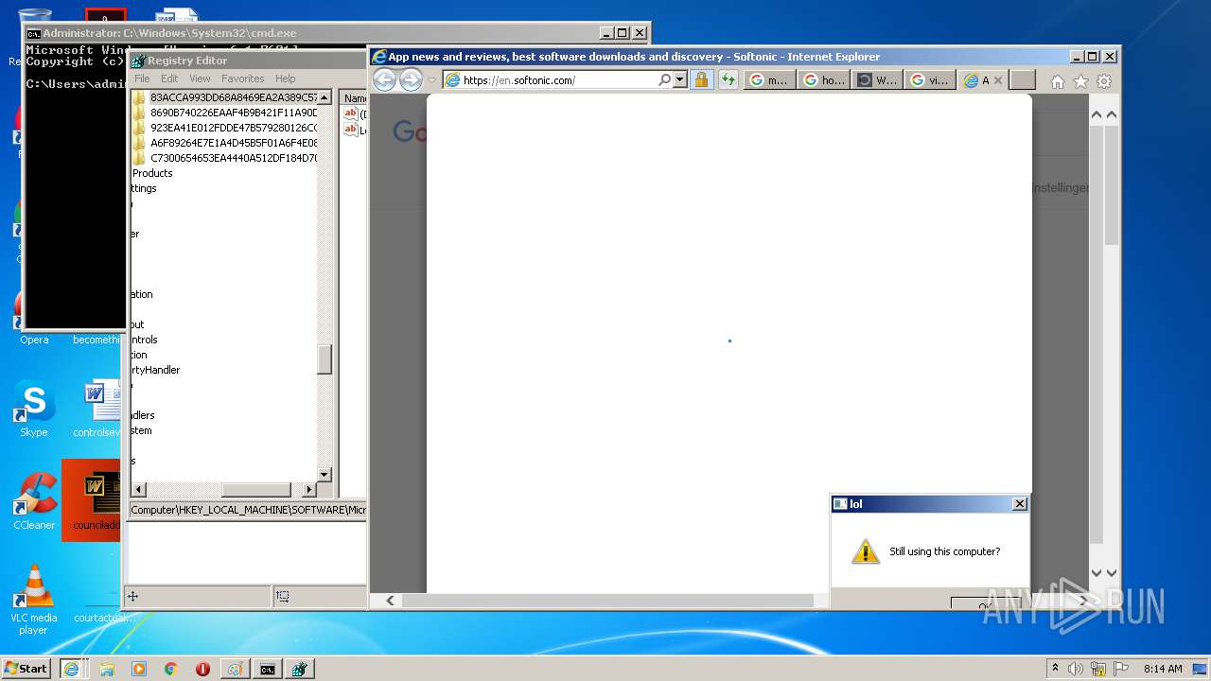Go forward with Internet Explorer Forward arrow
Screen dimensions: 1211x681
[x=411, y=80]
